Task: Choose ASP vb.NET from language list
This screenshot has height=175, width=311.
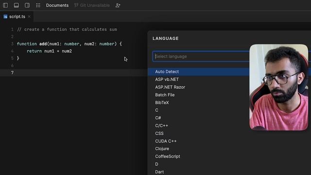Action: tap(167, 79)
